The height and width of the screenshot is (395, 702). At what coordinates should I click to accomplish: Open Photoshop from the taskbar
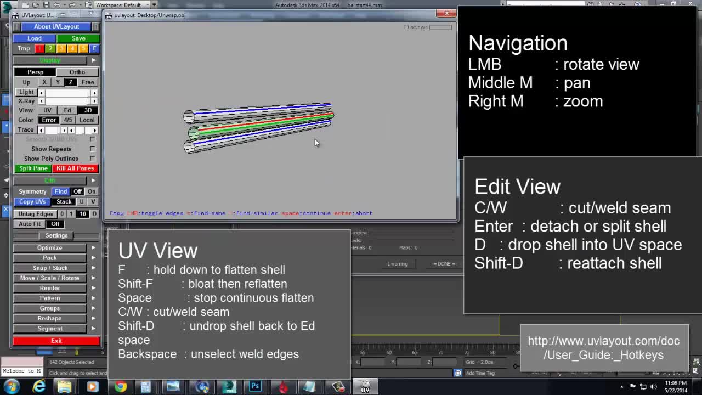(255, 387)
